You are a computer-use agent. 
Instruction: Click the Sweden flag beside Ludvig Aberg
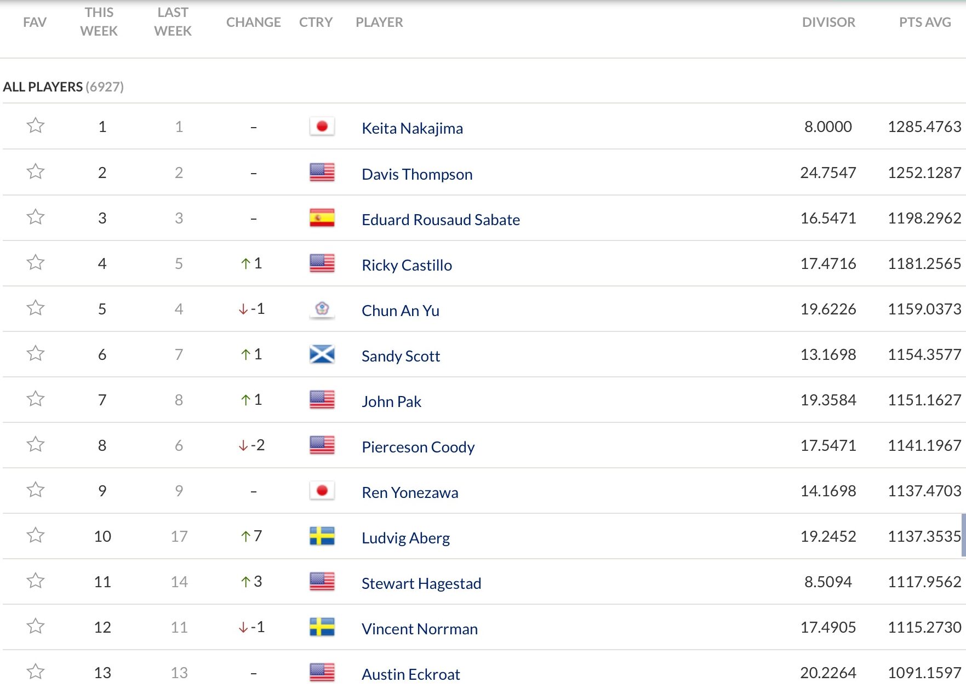click(x=322, y=536)
